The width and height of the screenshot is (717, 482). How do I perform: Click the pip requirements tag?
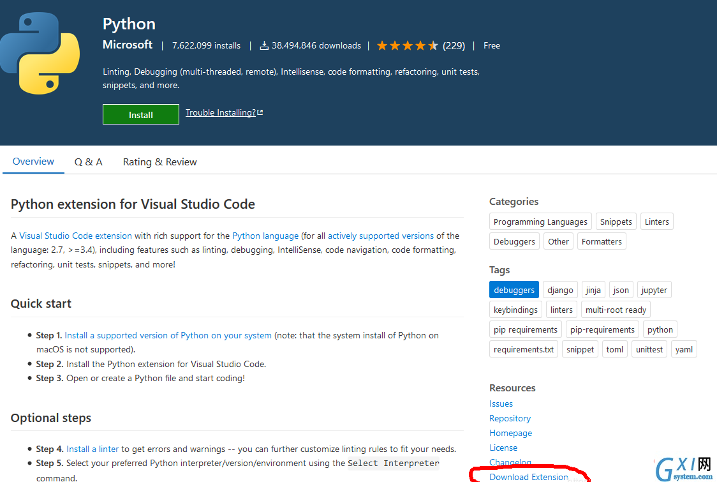[x=526, y=329]
